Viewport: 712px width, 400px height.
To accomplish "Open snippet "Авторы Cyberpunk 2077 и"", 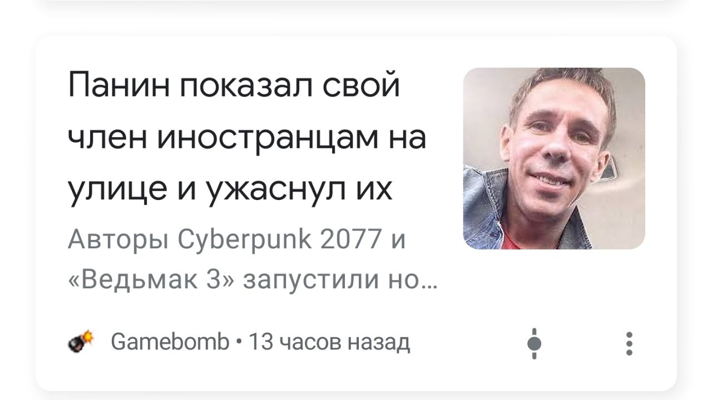I will tap(236, 241).
